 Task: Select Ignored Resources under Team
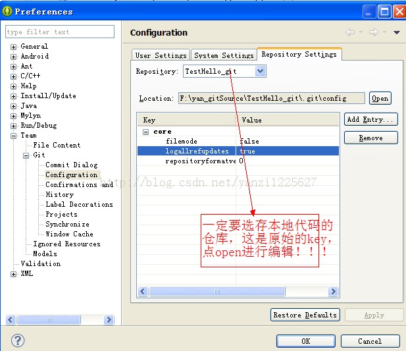66,244
